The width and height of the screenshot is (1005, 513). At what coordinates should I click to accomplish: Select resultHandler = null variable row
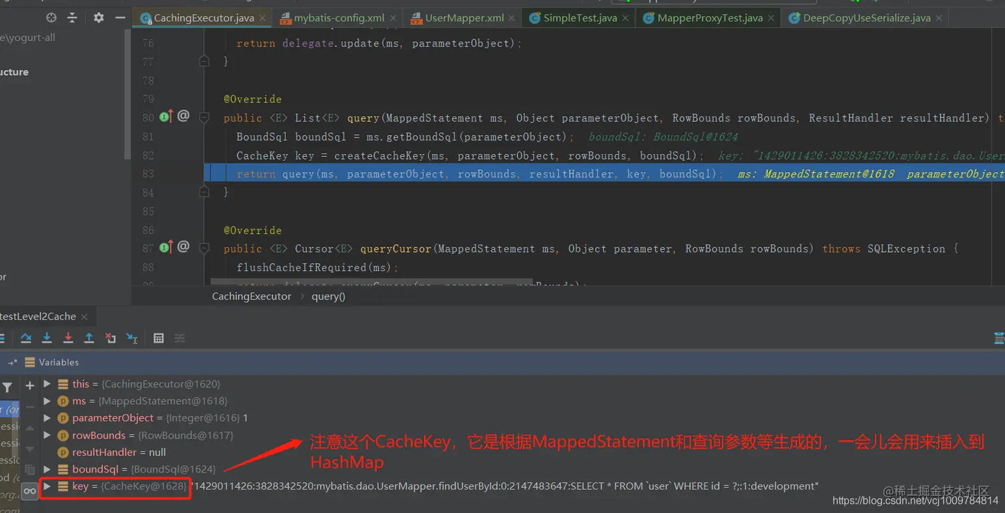(119, 452)
